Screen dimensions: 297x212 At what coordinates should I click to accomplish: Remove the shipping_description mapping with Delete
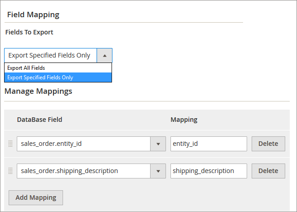(268, 171)
